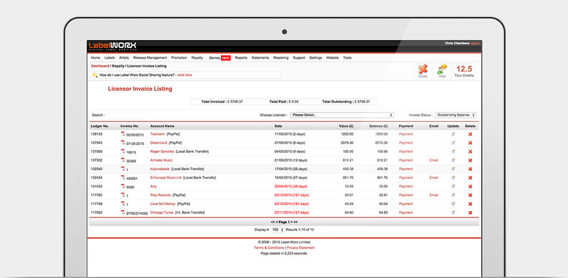Click Payment link in Roger Sanchez row
Image resolution: width=568 pixels, height=278 pixels.
coord(406,151)
